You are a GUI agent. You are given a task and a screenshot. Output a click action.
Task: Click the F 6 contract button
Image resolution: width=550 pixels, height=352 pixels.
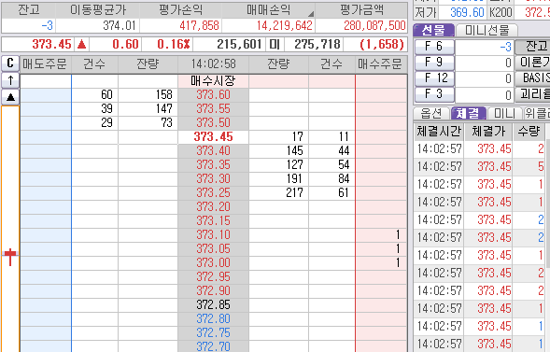[434, 47]
